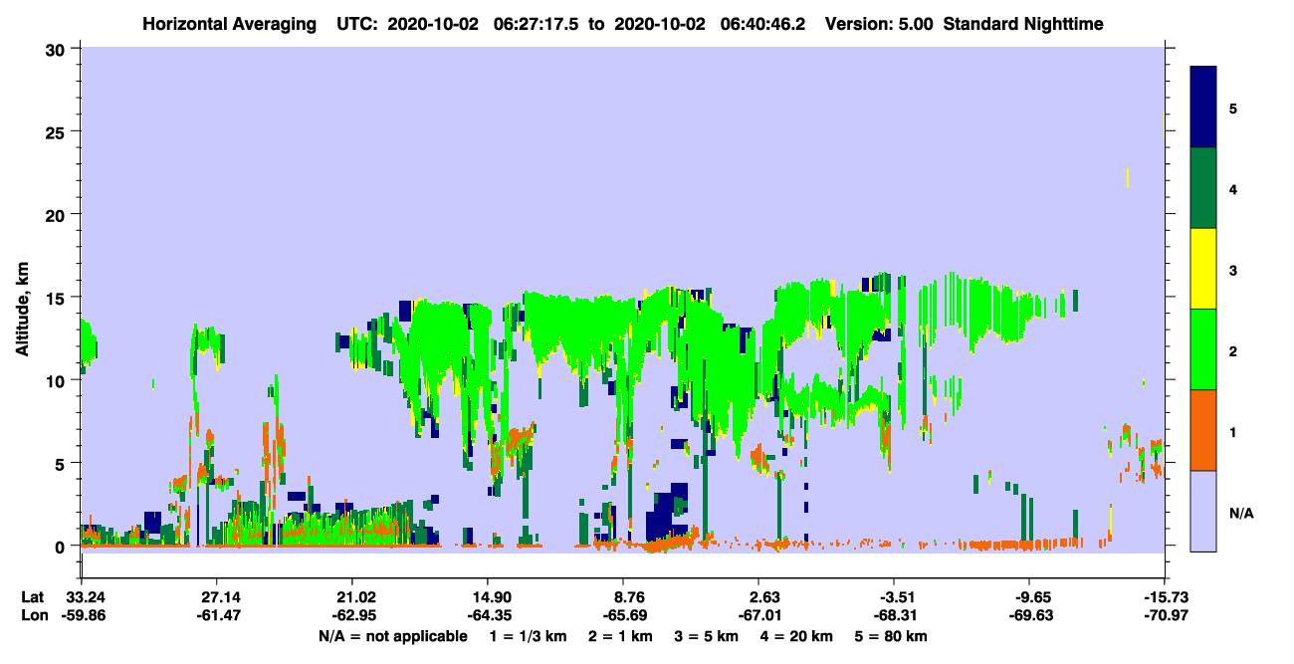Click the 'Standard Nighttime' label
Image resolution: width=1294 pixels, height=664 pixels.
tap(1023, 23)
